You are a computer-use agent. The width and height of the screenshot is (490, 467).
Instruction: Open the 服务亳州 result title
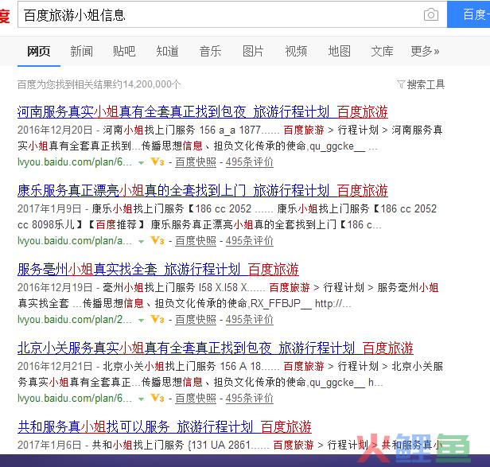tap(158, 270)
